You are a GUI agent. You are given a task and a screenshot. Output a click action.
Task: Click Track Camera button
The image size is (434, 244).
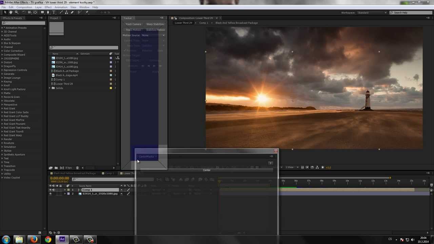[x=133, y=24]
